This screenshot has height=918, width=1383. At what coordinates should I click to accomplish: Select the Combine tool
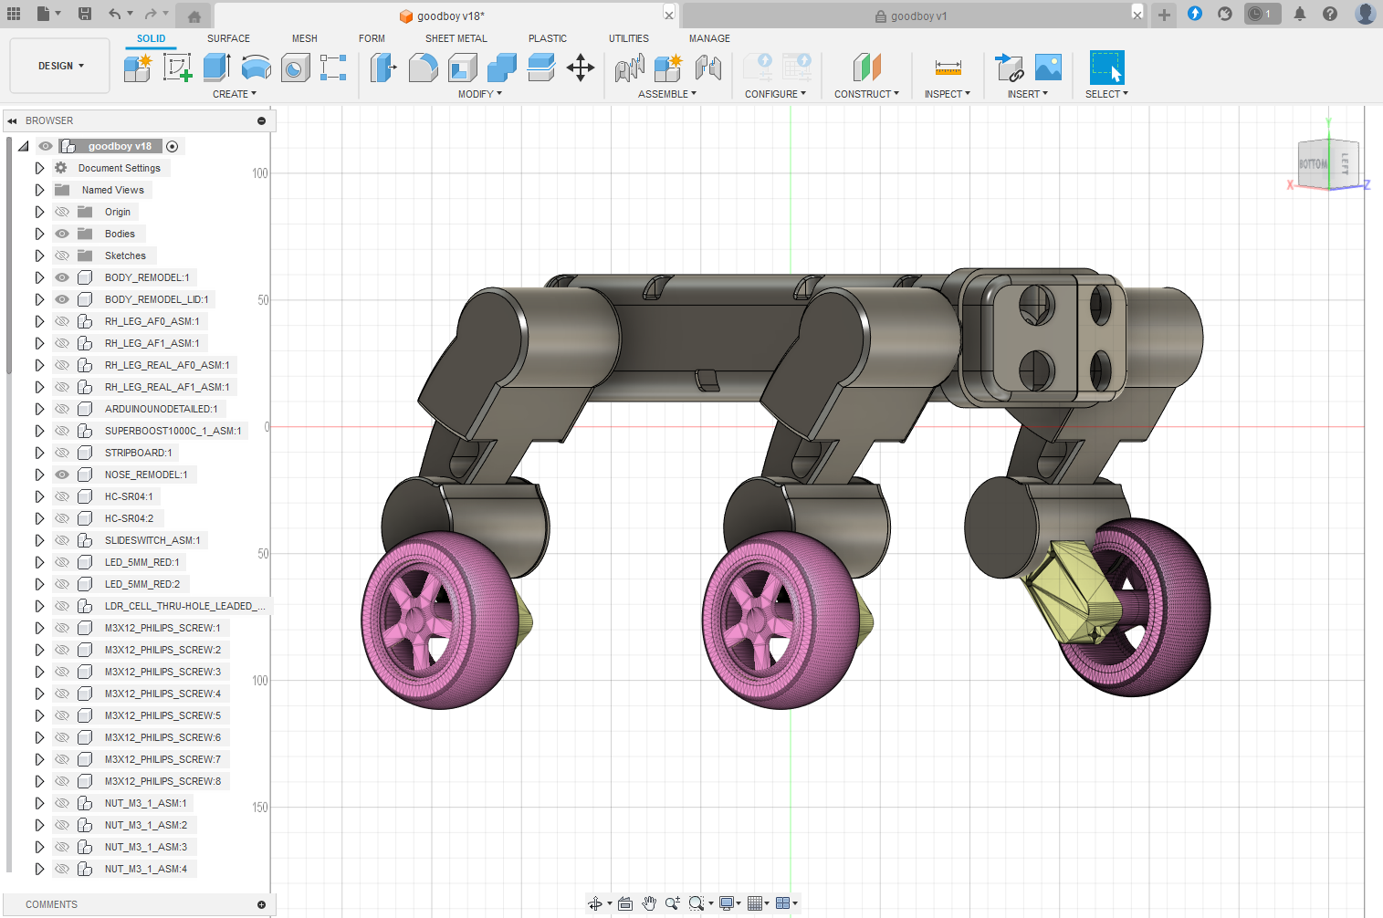coord(501,68)
